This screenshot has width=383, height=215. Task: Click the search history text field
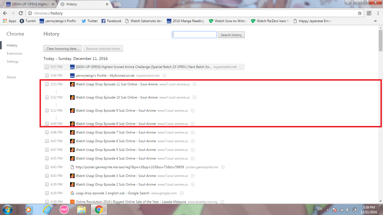(194, 35)
